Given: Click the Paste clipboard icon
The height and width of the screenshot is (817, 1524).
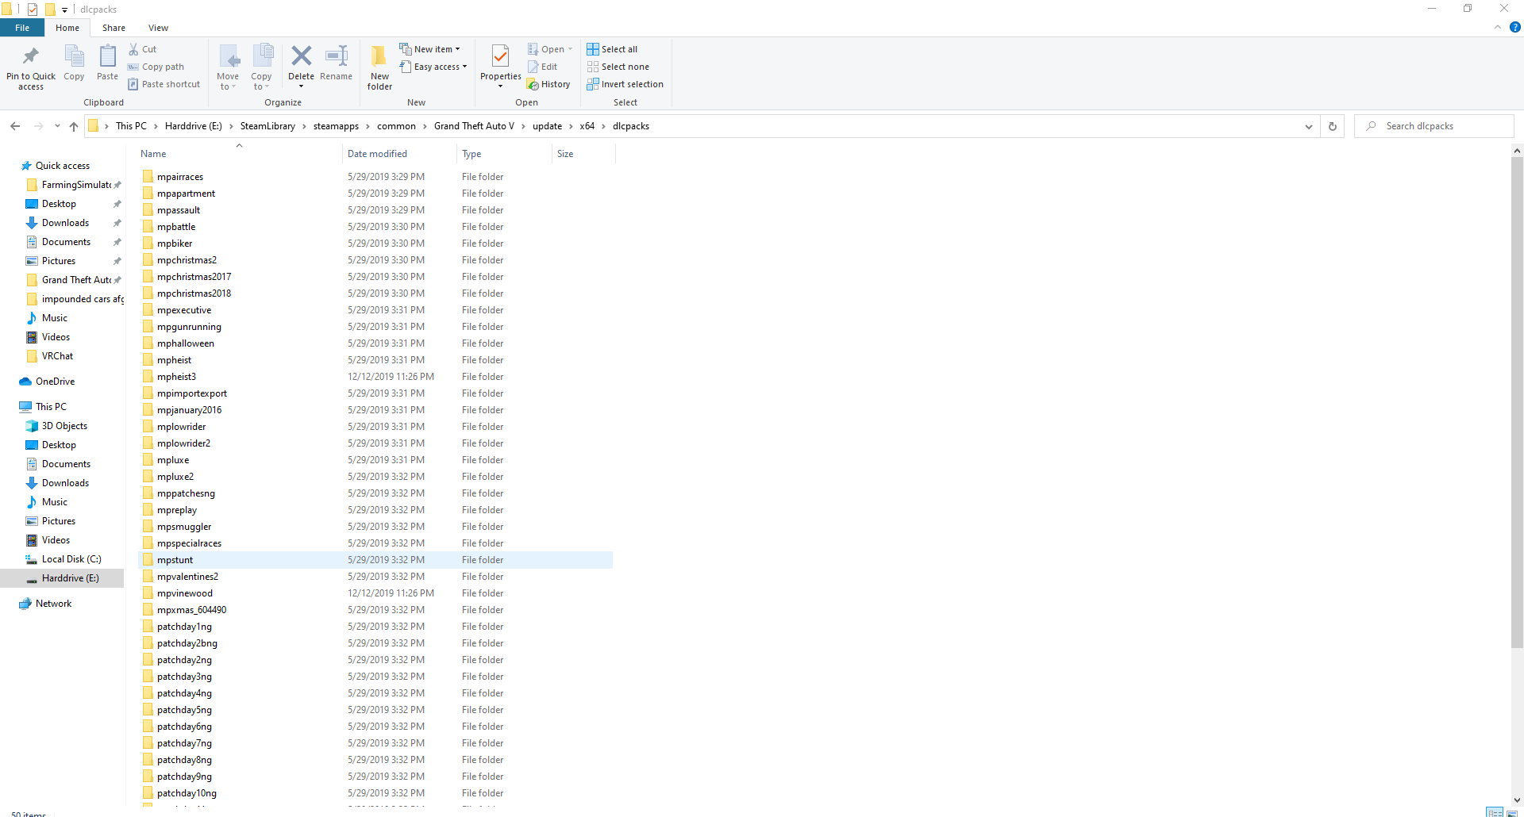Looking at the screenshot, I should [107, 58].
